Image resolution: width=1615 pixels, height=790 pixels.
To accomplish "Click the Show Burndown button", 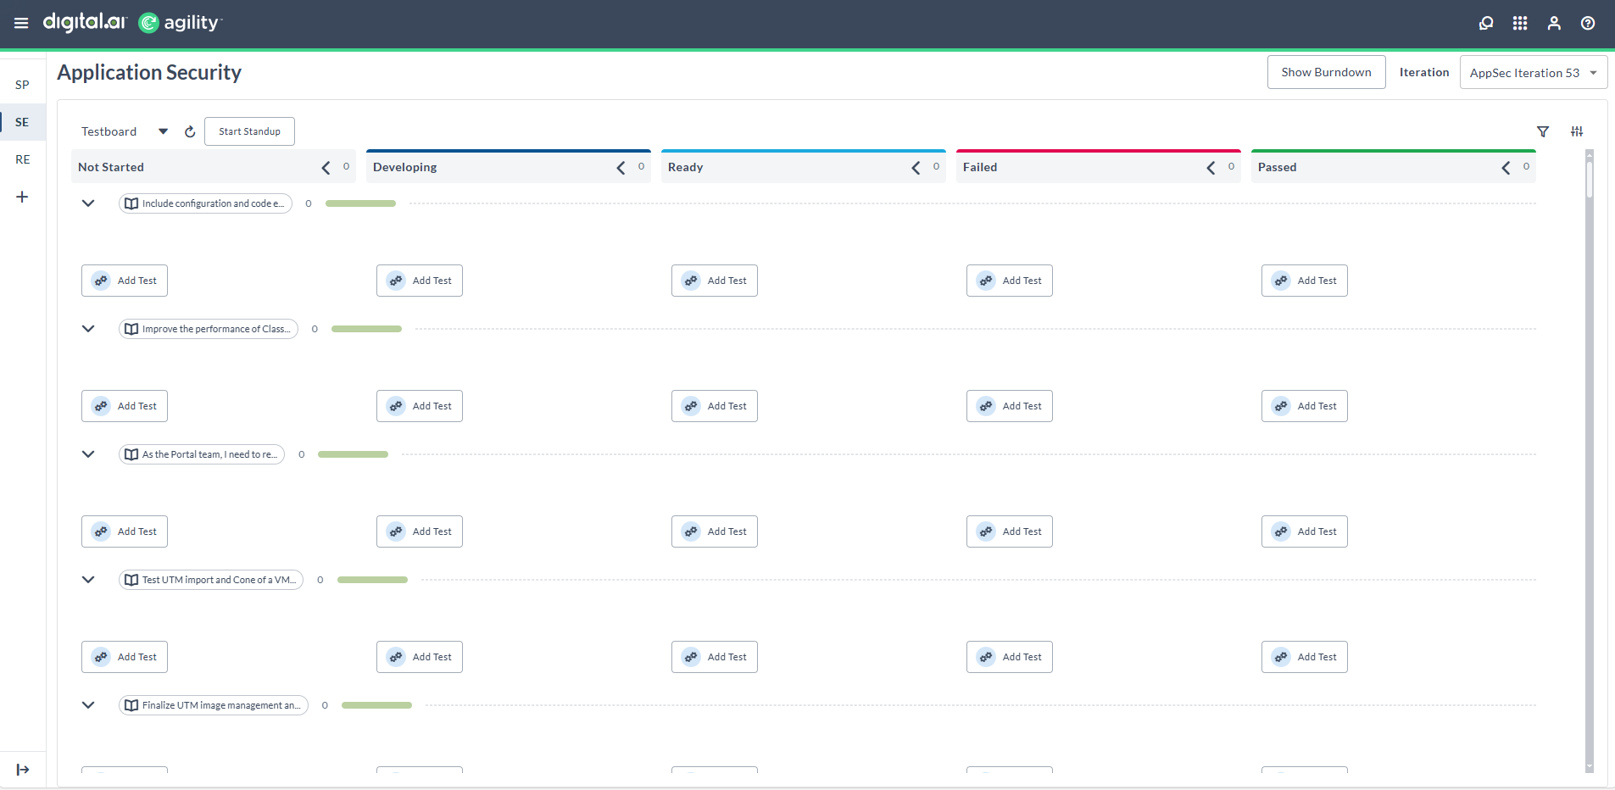I will coord(1325,72).
